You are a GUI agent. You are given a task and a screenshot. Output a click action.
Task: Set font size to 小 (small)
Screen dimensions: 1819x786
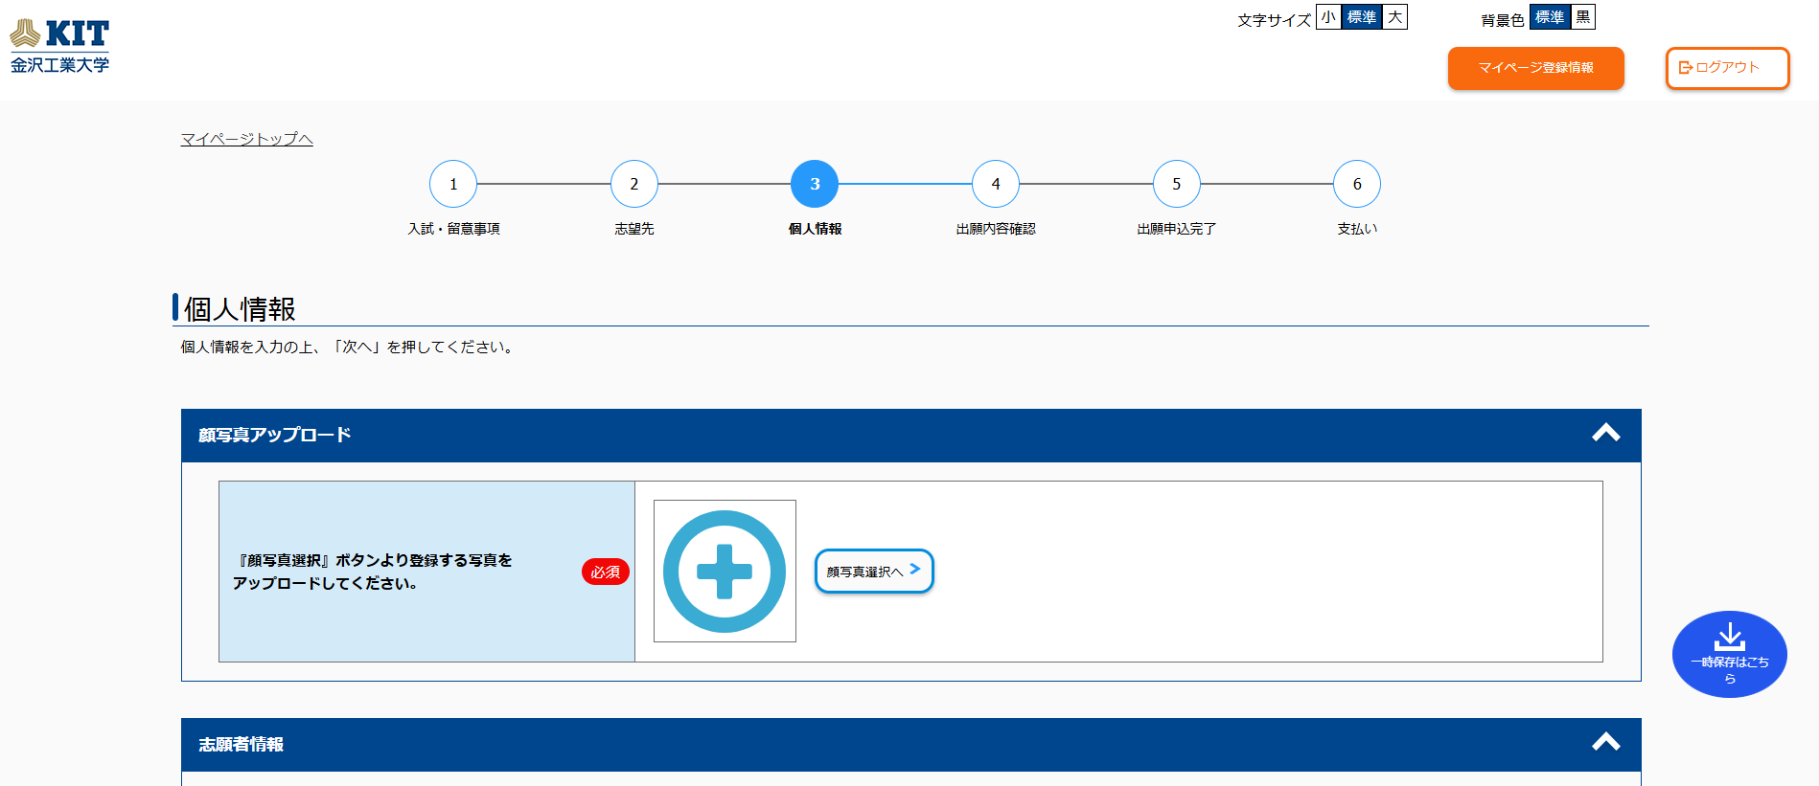tap(1328, 17)
